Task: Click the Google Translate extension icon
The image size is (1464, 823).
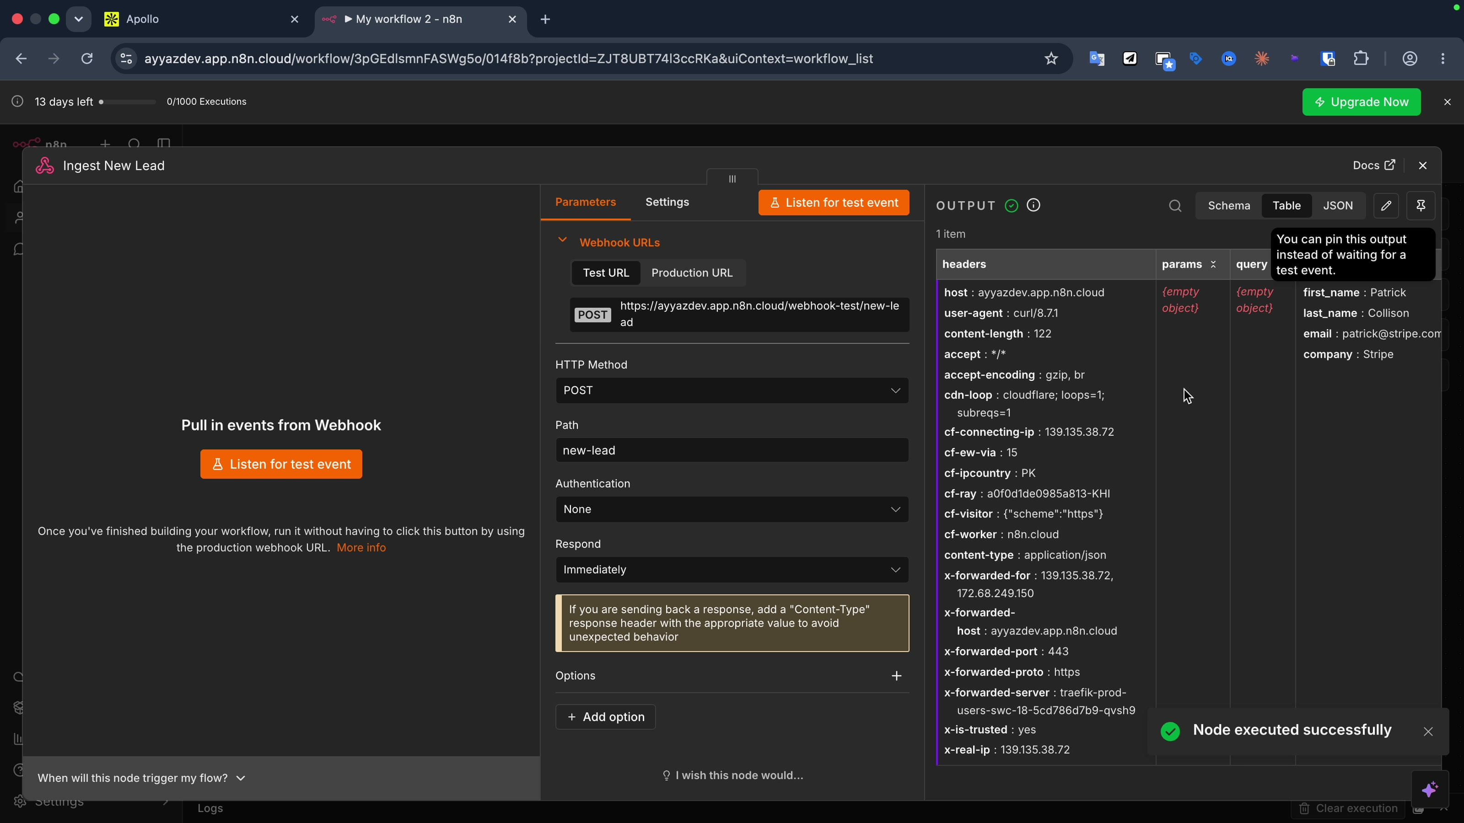Action: 1096,59
